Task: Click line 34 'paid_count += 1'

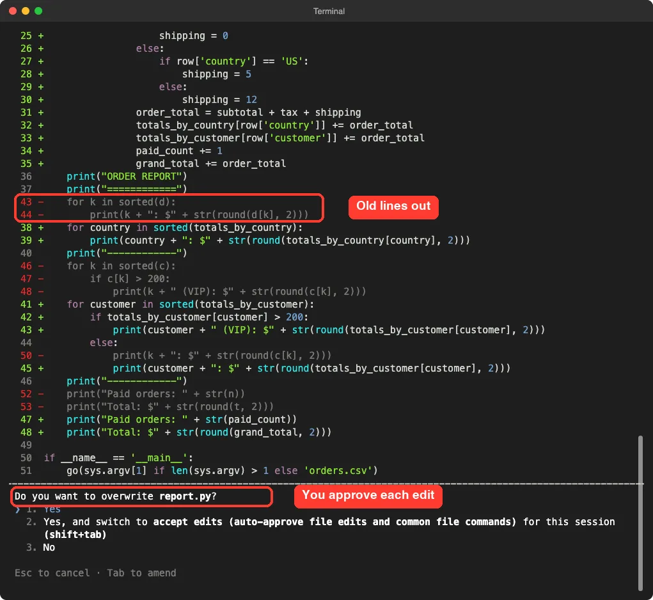Action: click(179, 151)
